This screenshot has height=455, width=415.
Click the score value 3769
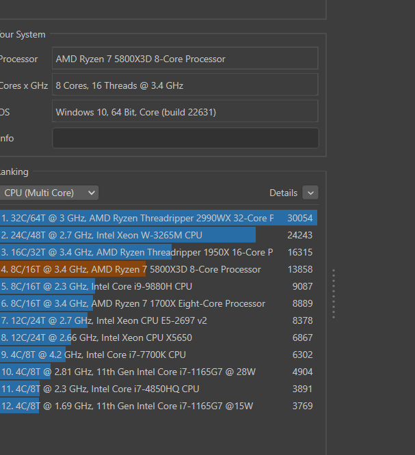tap(302, 406)
